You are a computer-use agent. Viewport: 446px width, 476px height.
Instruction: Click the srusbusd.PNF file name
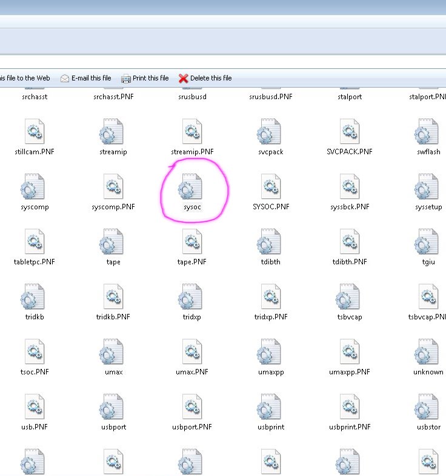click(x=271, y=97)
